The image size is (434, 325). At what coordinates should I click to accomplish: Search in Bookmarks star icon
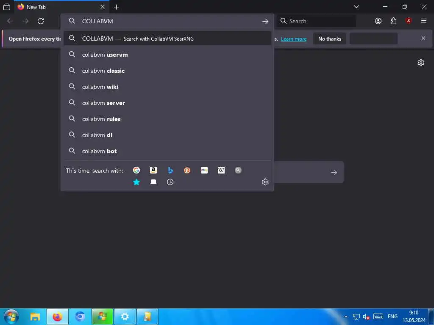click(136, 182)
